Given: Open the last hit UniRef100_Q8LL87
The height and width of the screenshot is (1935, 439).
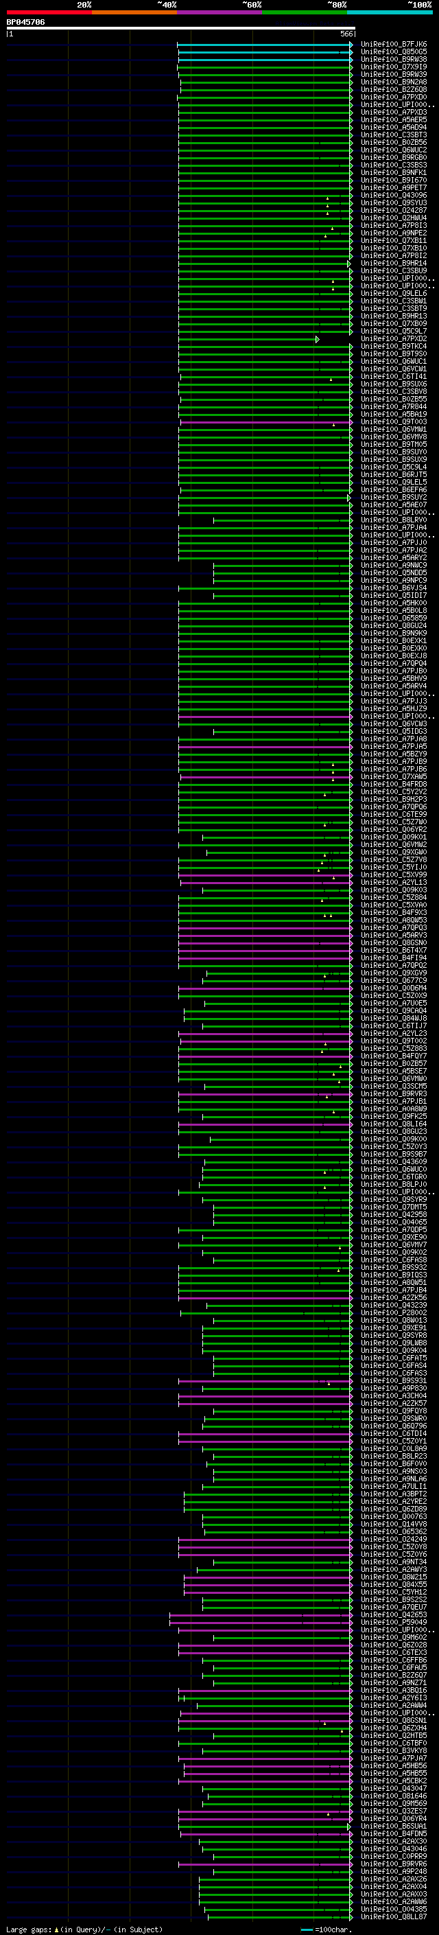Looking at the screenshot, I should click(394, 1916).
